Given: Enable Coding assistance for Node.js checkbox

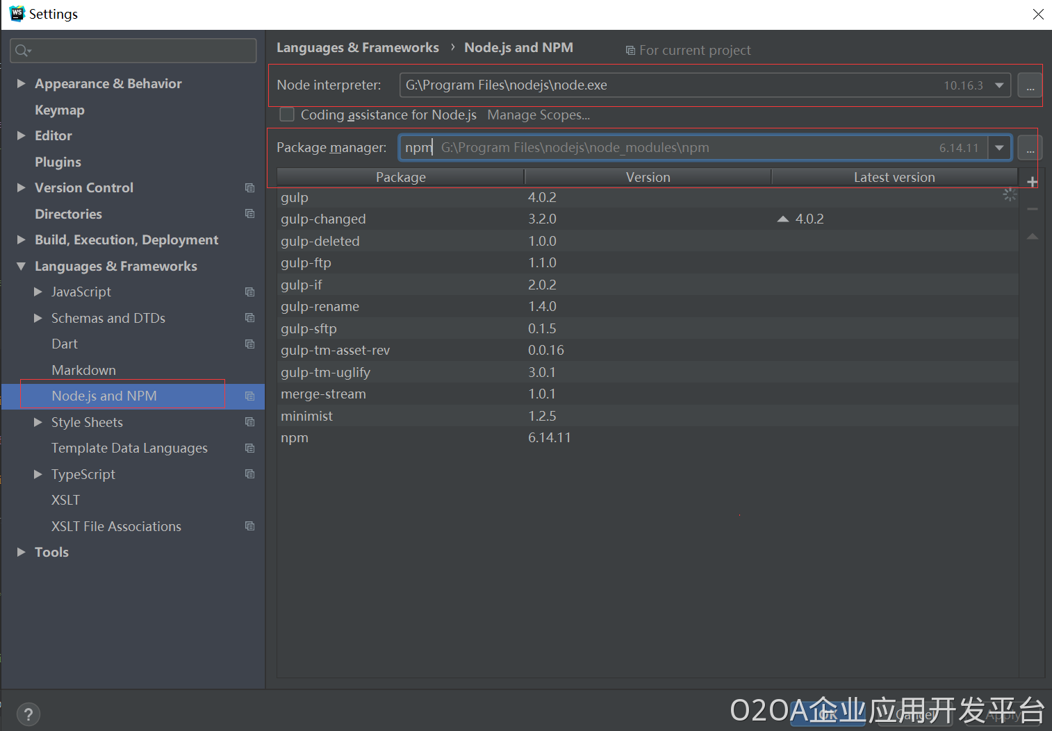Looking at the screenshot, I should pos(287,115).
